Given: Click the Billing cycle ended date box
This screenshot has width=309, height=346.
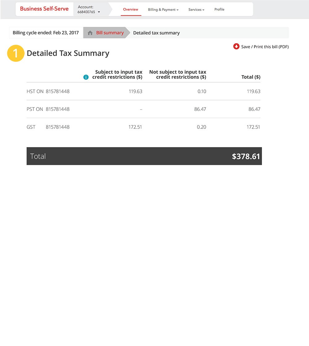Looking at the screenshot, I should click(x=46, y=33).
